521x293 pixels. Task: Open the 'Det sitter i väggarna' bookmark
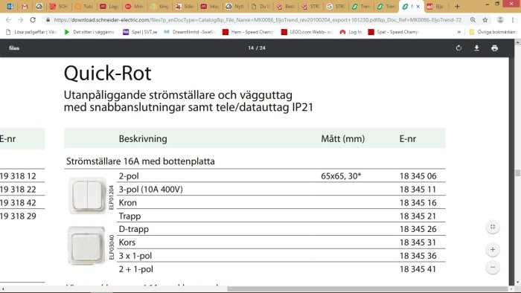[89, 32]
